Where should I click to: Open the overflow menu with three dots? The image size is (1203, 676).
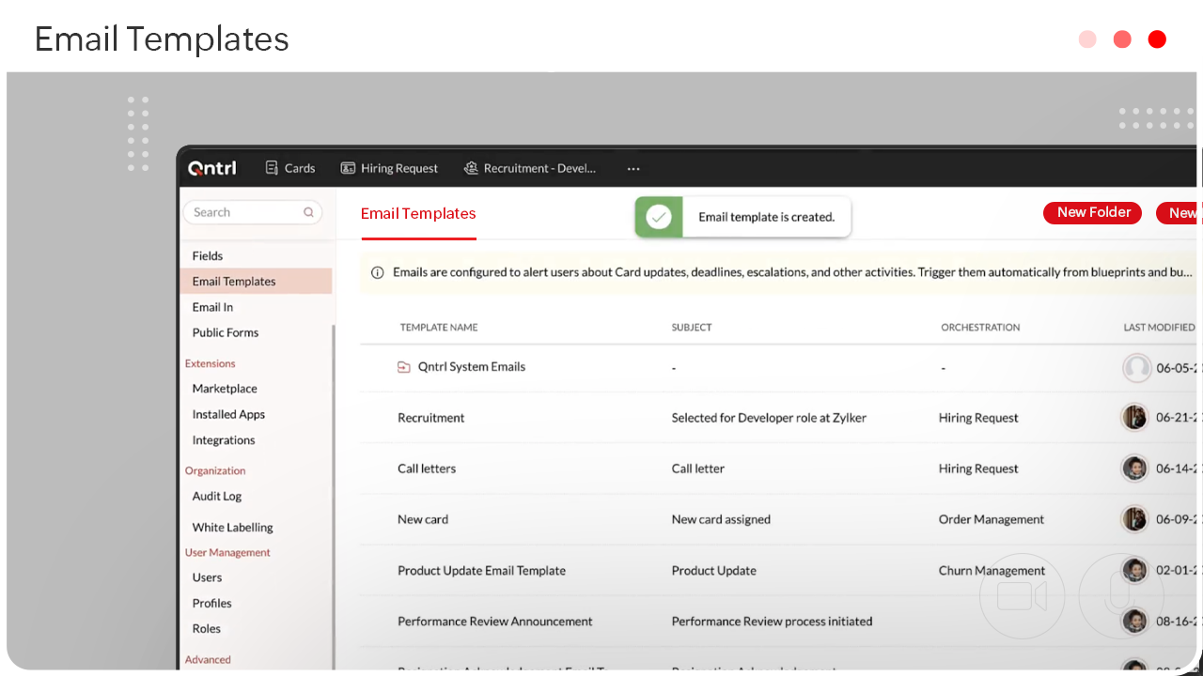pos(633,168)
